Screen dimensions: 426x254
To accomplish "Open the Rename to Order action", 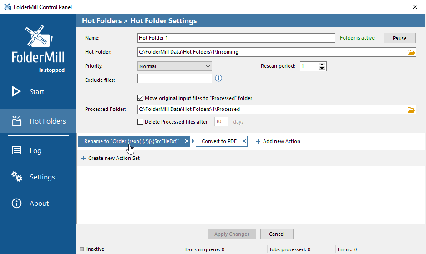I will (132, 141).
